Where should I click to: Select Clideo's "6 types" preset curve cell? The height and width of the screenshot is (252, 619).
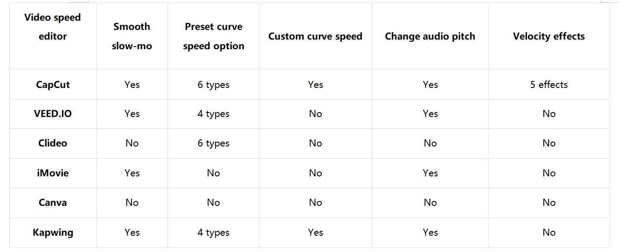tap(213, 143)
